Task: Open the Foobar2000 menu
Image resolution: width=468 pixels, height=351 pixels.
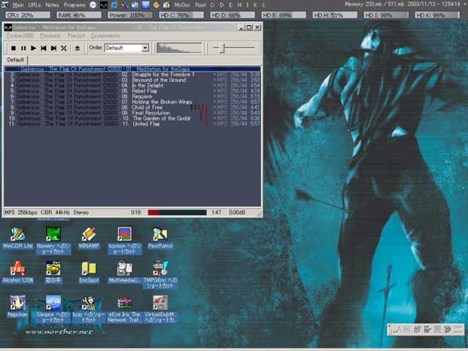Action: click(x=20, y=35)
